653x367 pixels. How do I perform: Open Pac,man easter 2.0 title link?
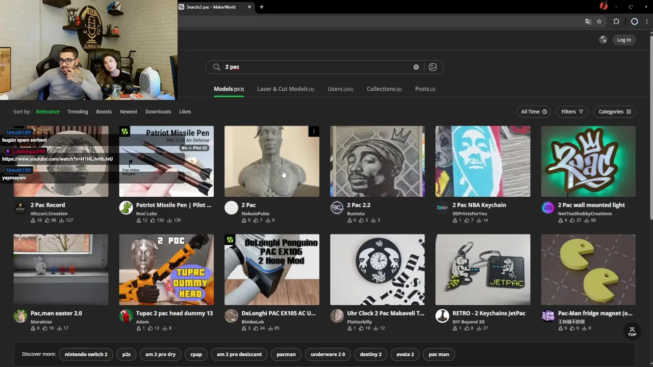click(56, 313)
